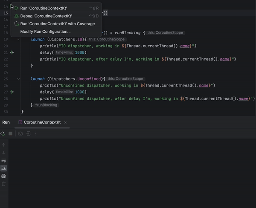Switch to the CoroutineContextKt run tab
Viewport: 256px width, 208px height.
(x=42, y=122)
